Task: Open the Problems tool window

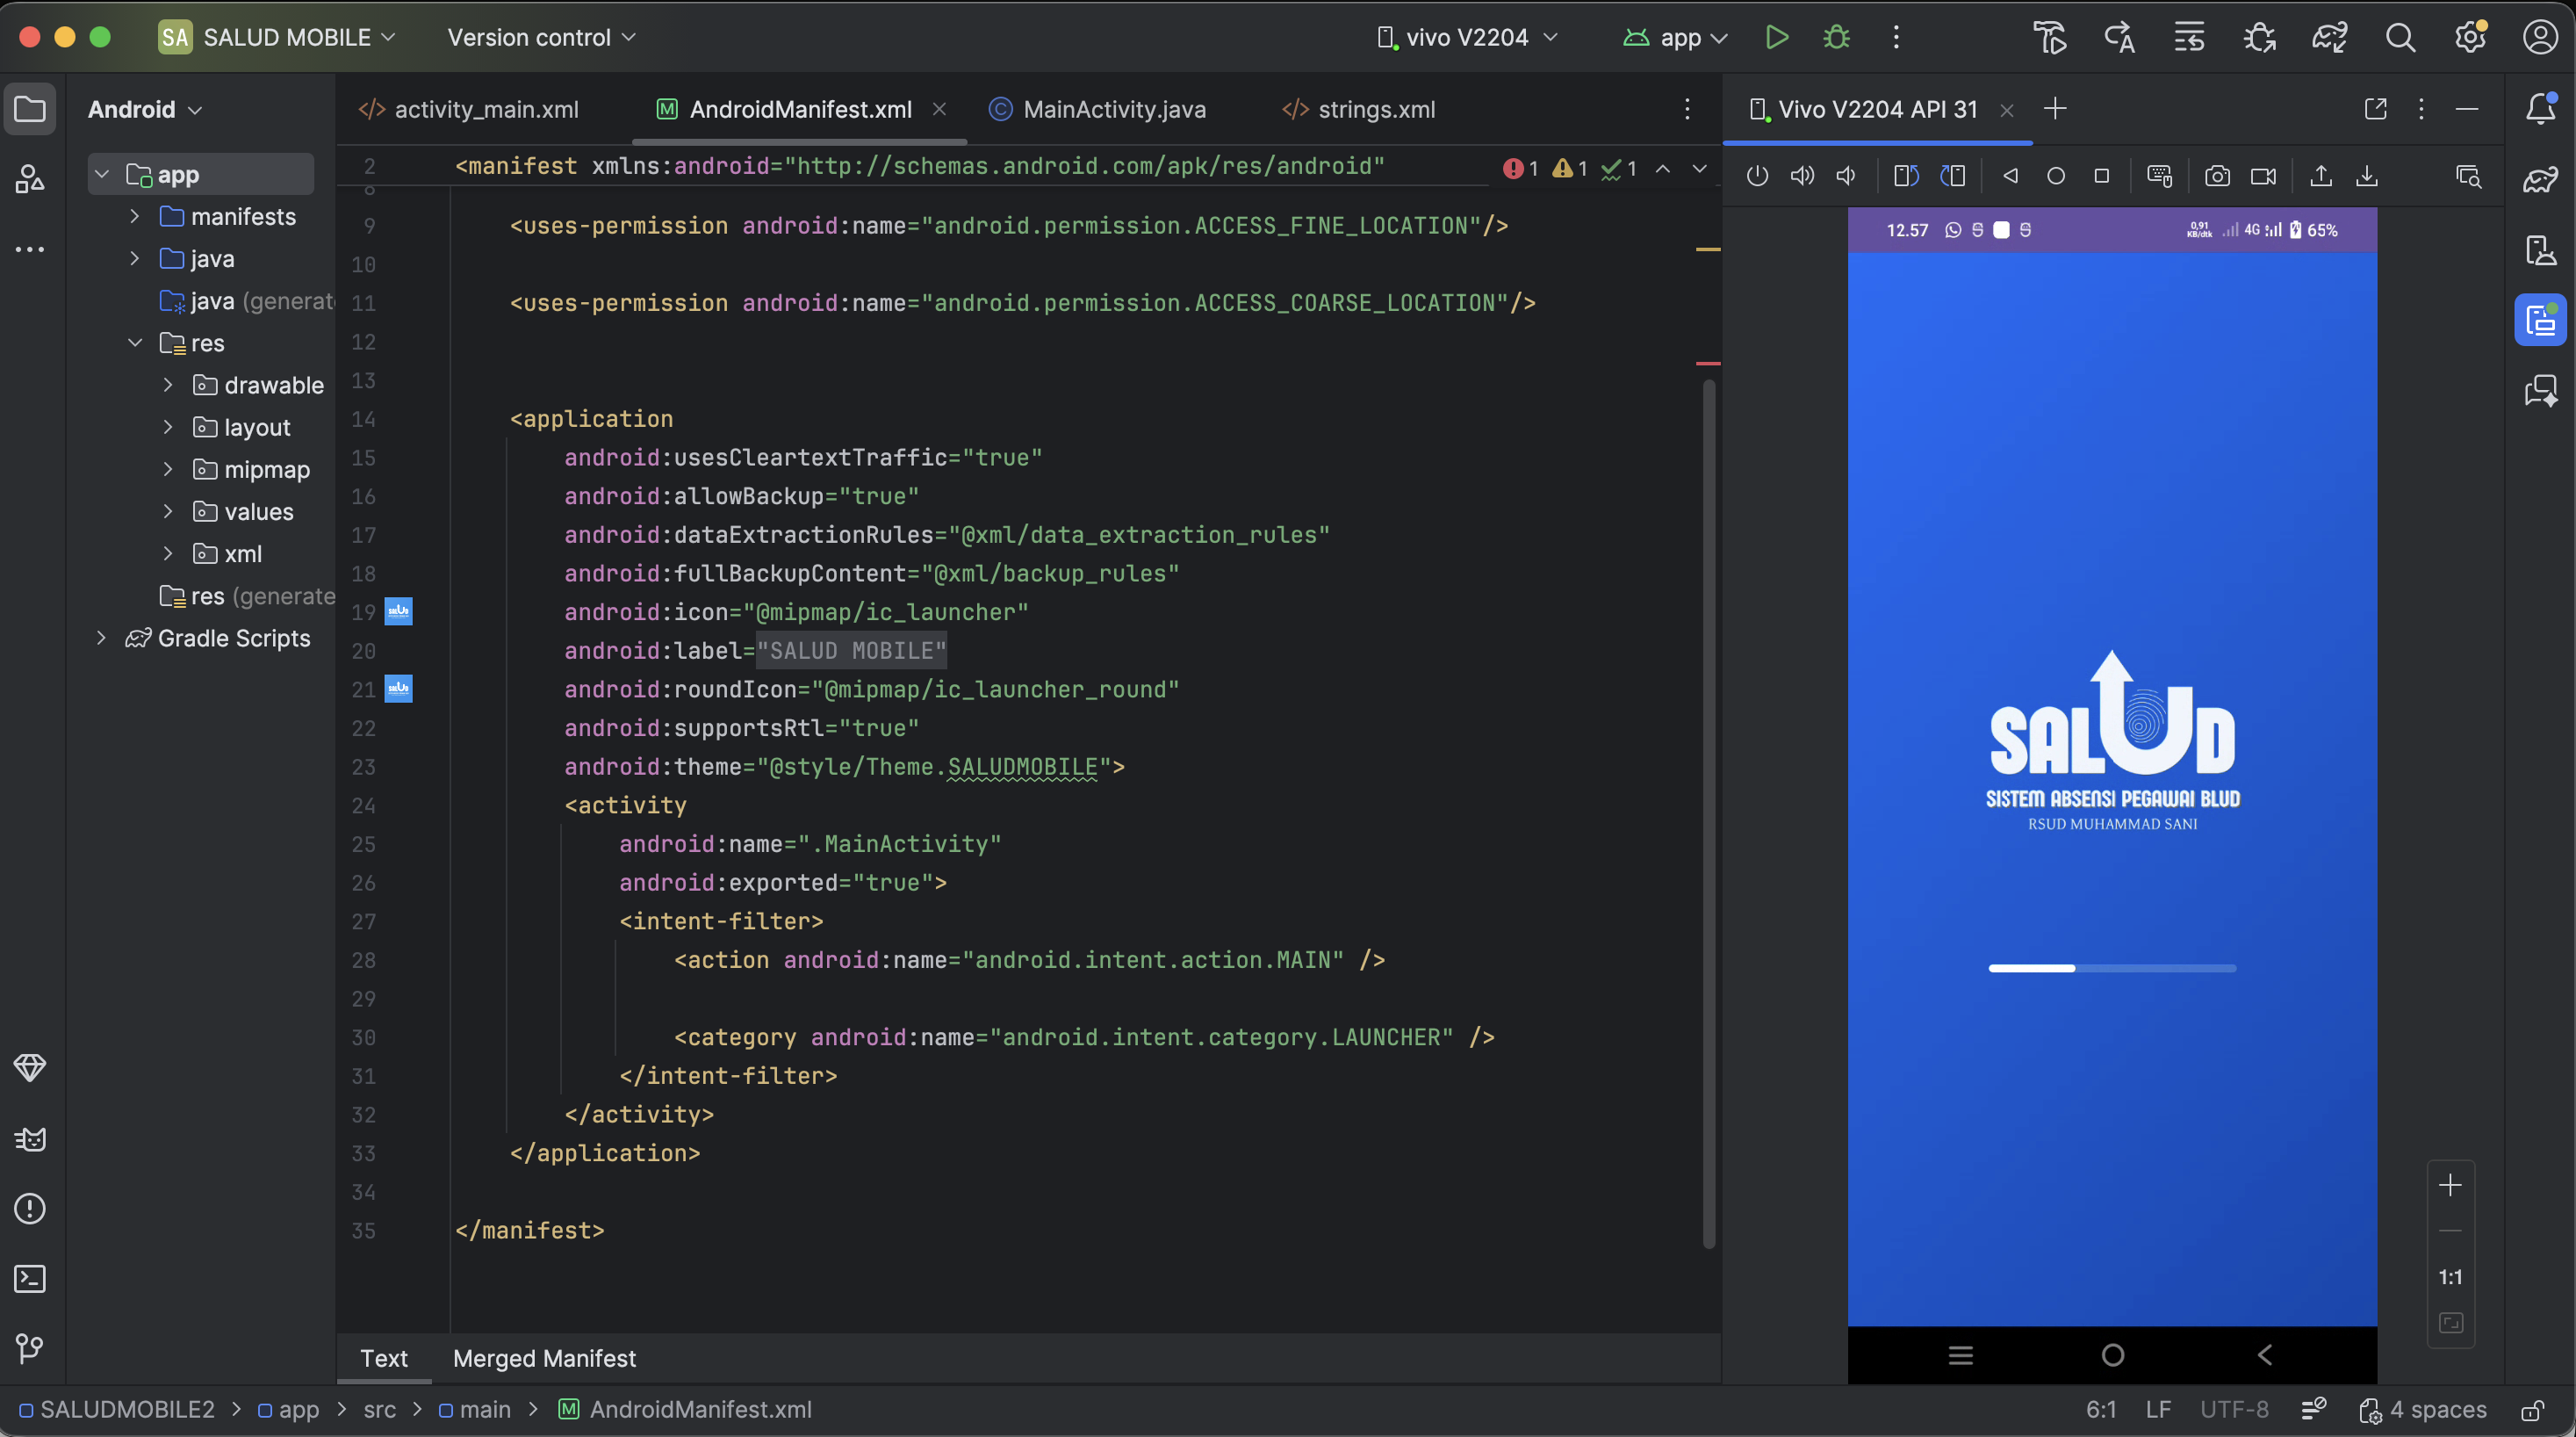Action: pos(30,1209)
